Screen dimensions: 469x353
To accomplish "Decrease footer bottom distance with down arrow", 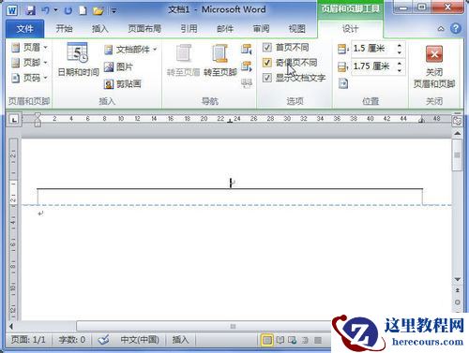I will click(x=400, y=70).
